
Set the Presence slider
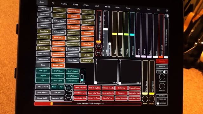pos(132,35)
